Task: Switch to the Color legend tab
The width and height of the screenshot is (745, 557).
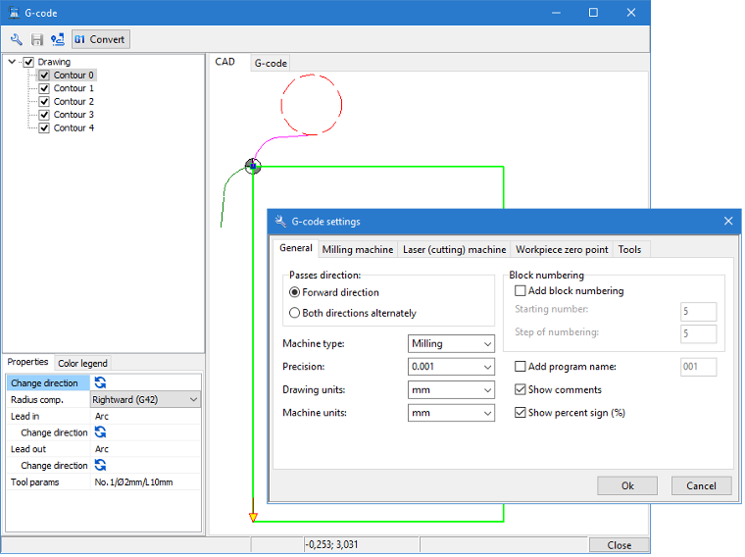Action: (82, 363)
